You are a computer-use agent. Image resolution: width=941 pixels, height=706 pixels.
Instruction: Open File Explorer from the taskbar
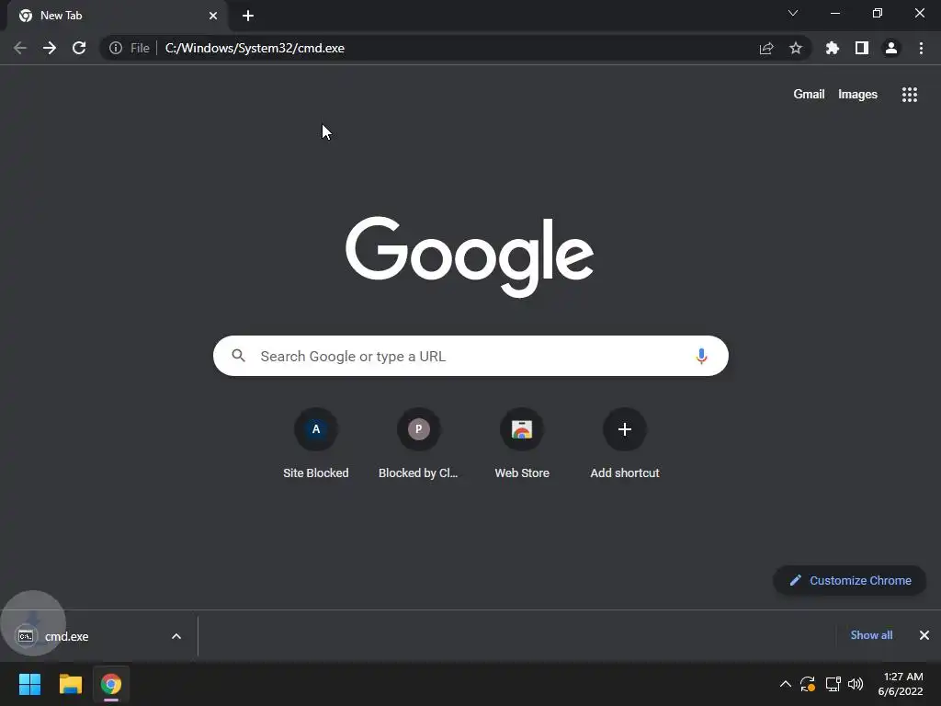pos(70,684)
